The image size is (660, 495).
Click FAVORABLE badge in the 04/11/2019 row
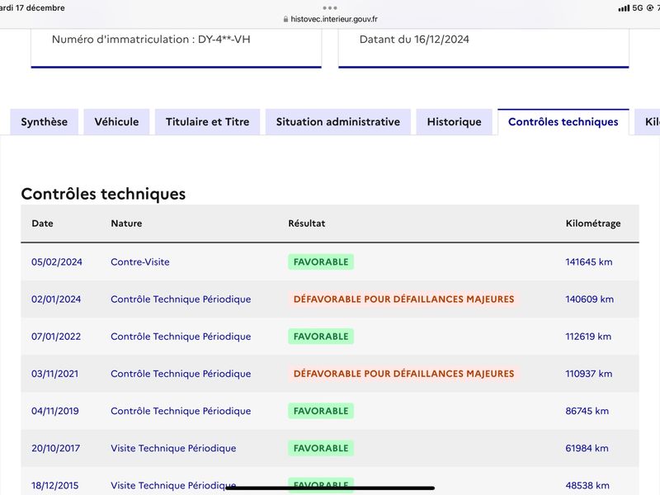tap(321, 411)
